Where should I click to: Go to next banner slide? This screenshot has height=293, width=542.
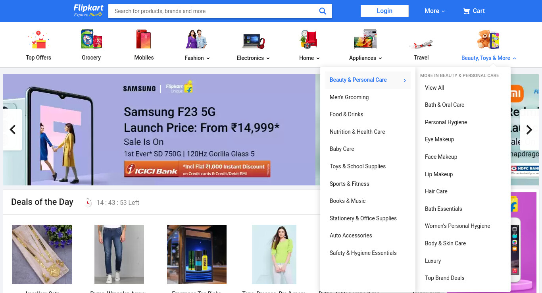tap(529, 130)
